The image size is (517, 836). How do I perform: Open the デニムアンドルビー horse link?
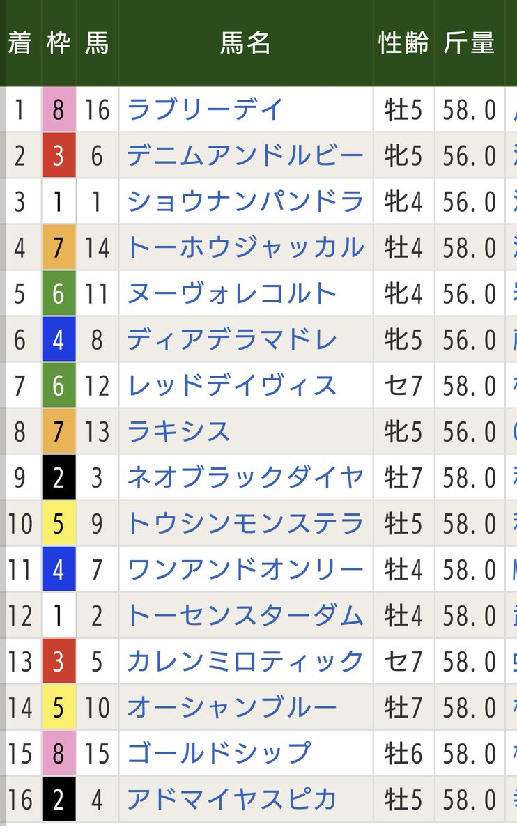pos(245,155)
